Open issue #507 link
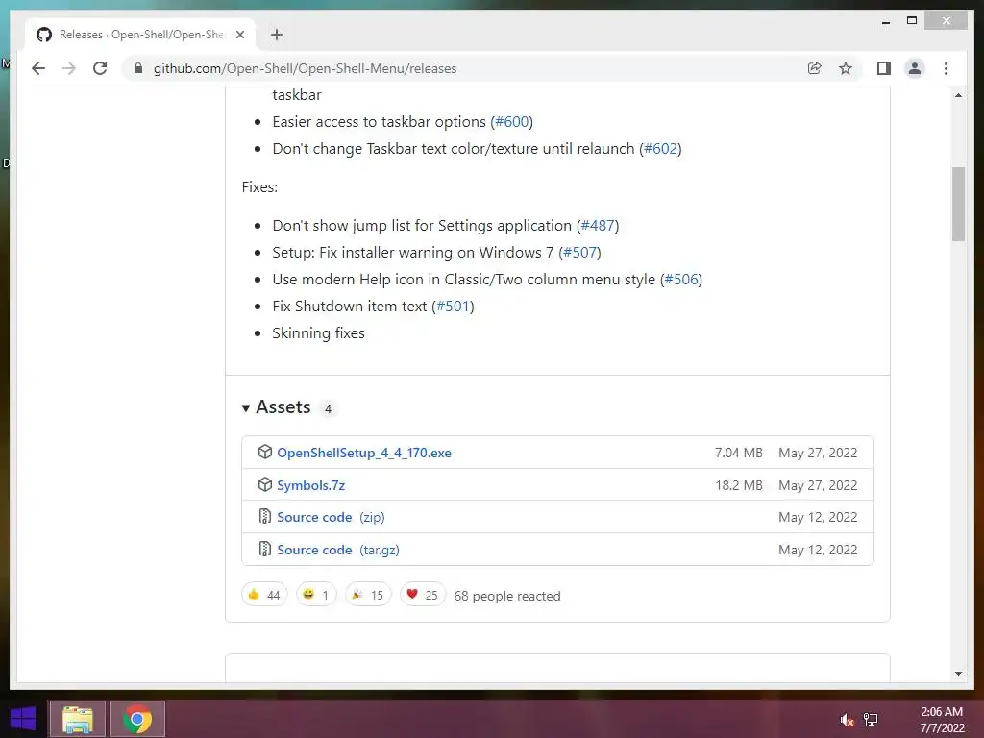This screenshot has width=984, height=738. click(579, 253)
